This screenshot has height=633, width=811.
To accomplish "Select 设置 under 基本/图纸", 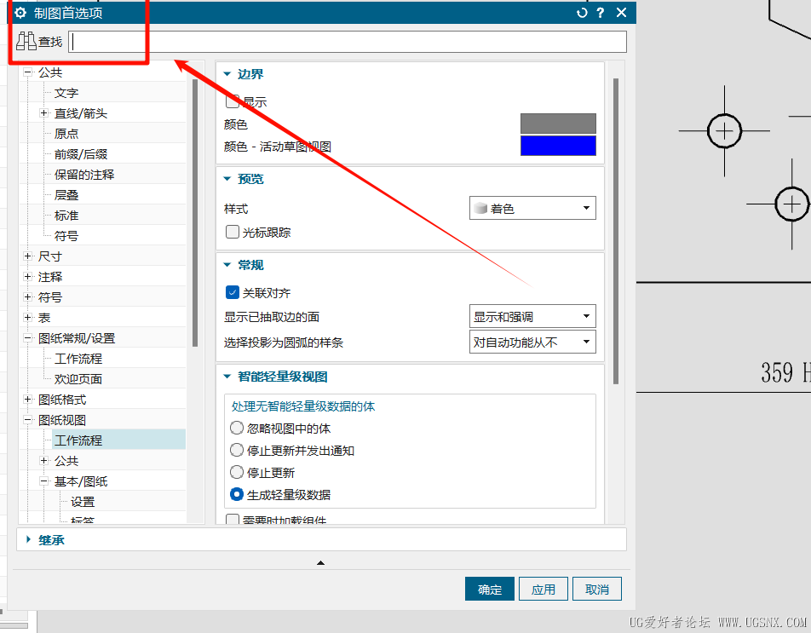I will [x=83, y=502].
